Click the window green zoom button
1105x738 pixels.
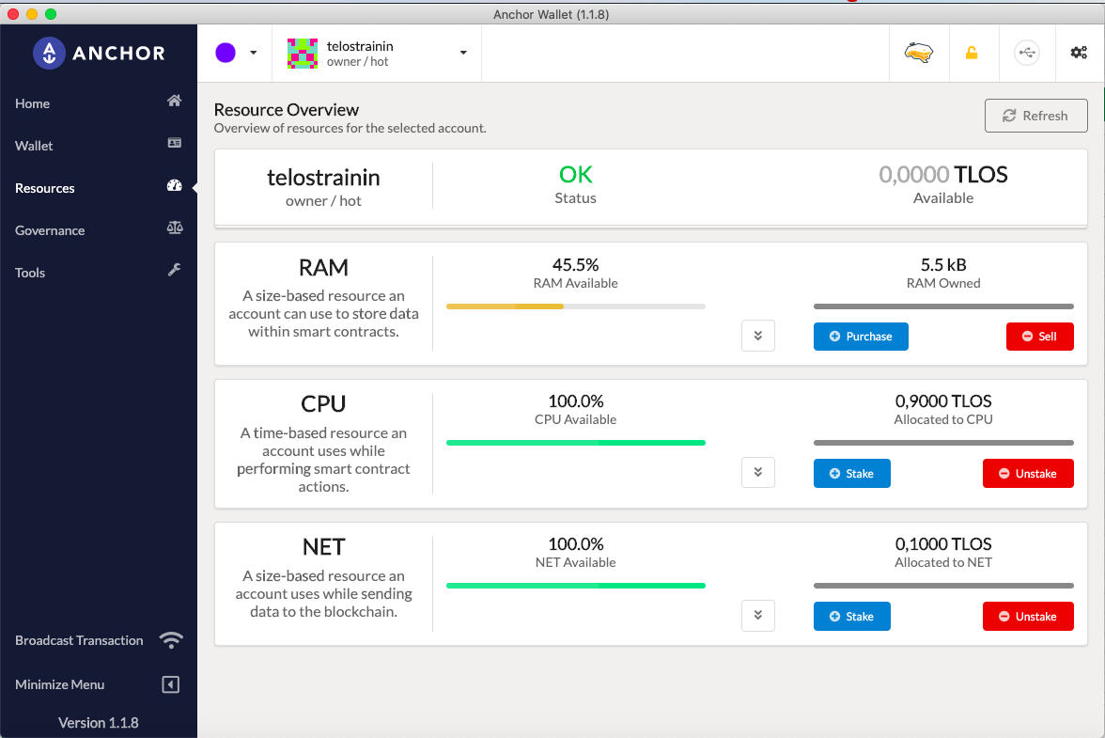pos(51,13)
